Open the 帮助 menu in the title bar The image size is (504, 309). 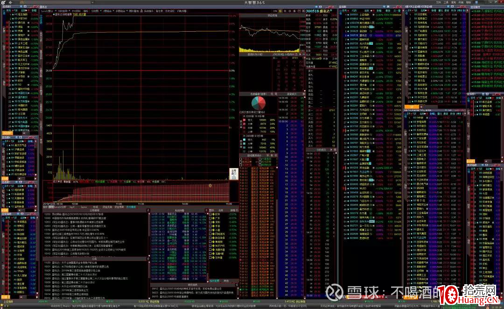pyautogui.click(x=469, y=2)
